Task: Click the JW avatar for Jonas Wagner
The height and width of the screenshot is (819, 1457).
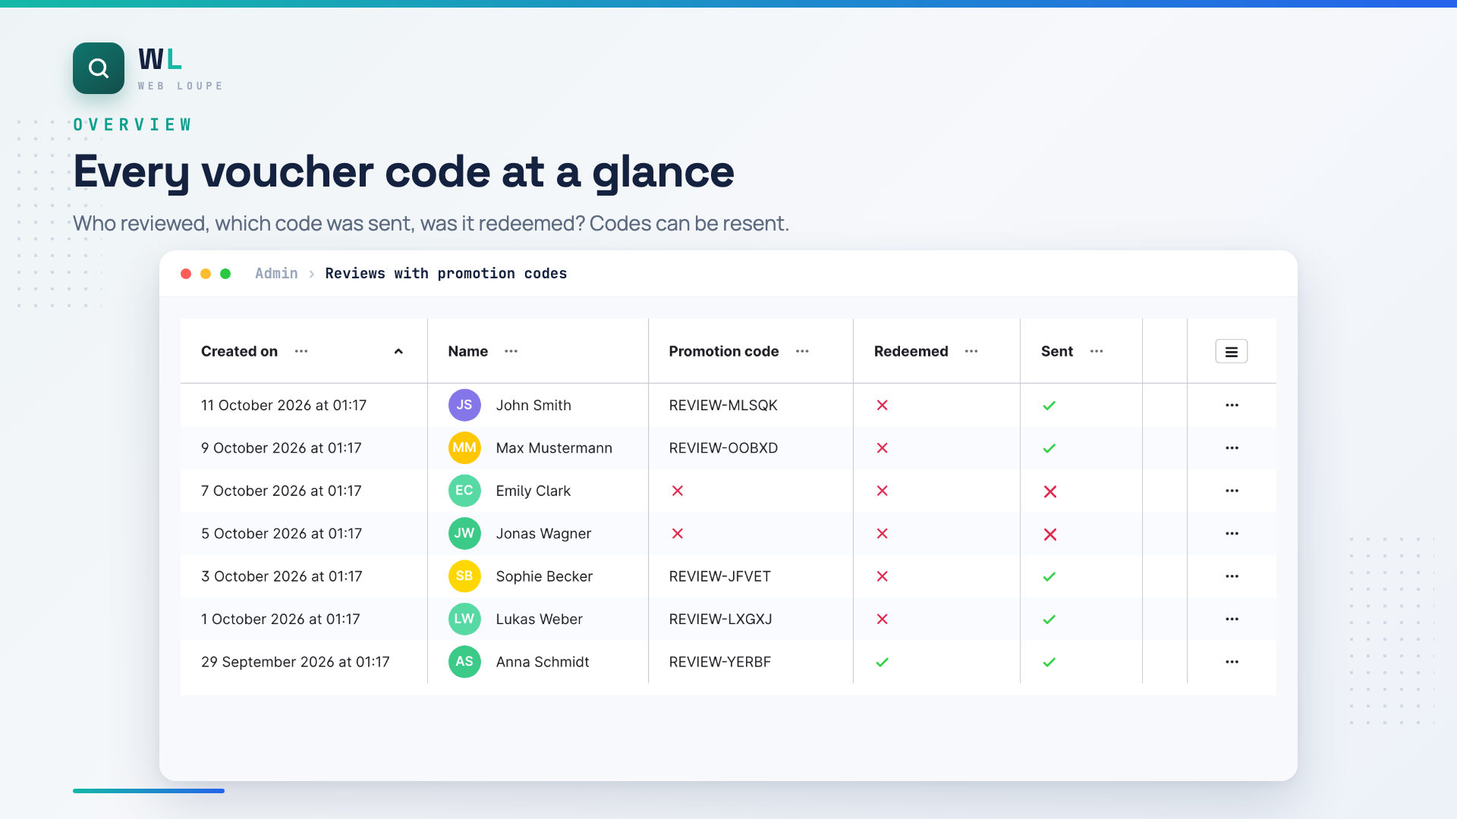Action: point(464,533)
